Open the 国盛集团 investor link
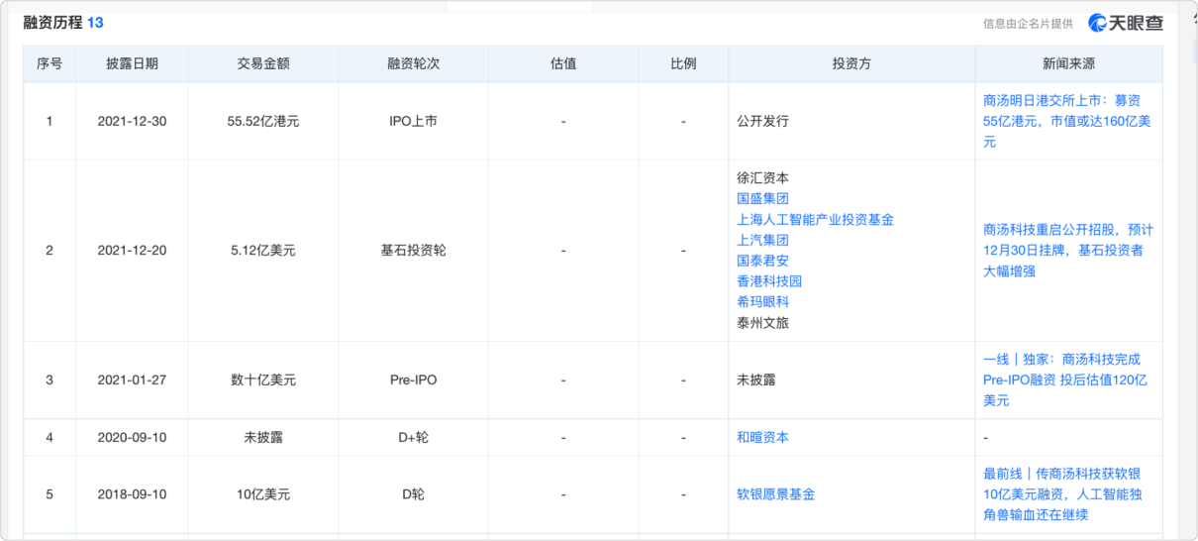 click(x=762, y=199)
